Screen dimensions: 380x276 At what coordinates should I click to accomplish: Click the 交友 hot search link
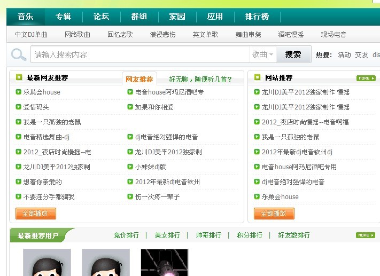pyautogui.click(x=362, y=54)
